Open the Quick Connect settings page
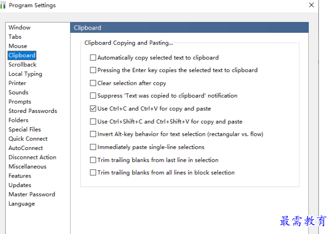The image size is (330, 234). tap(28, 139)
